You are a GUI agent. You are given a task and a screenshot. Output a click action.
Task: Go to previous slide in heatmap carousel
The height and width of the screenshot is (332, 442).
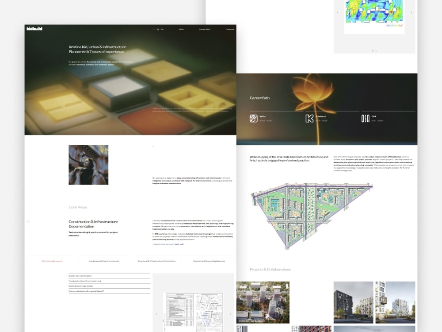point(337,13)
